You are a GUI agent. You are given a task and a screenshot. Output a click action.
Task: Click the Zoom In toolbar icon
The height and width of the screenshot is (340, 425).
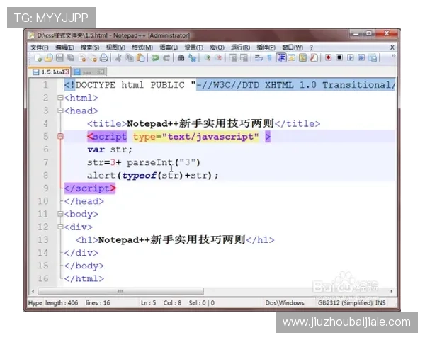208,58
